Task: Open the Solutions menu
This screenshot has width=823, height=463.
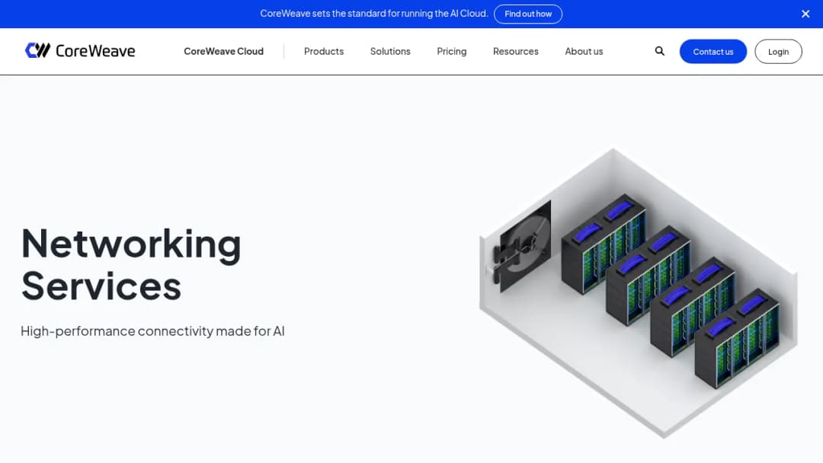Action: point(390,51)
